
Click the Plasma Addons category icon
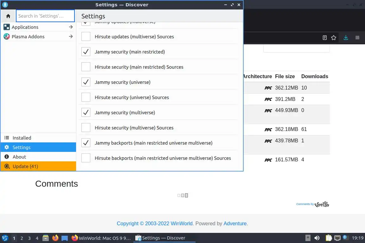pyautogui.click(x=7, y=36)
